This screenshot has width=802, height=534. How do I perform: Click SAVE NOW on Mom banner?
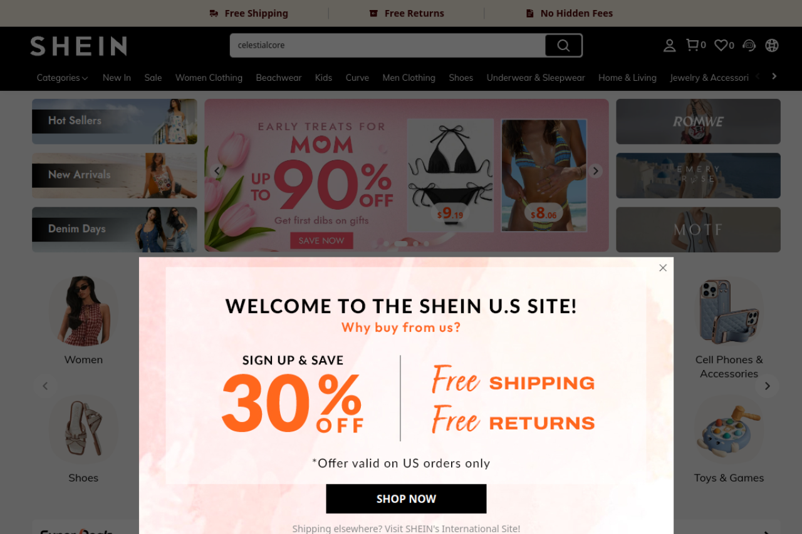[321, 240]
